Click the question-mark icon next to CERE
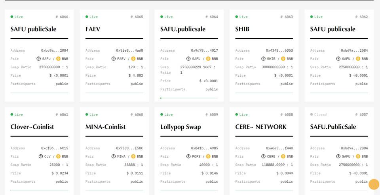Viewport: 380px width, 195px height. [x=263, y=156]
